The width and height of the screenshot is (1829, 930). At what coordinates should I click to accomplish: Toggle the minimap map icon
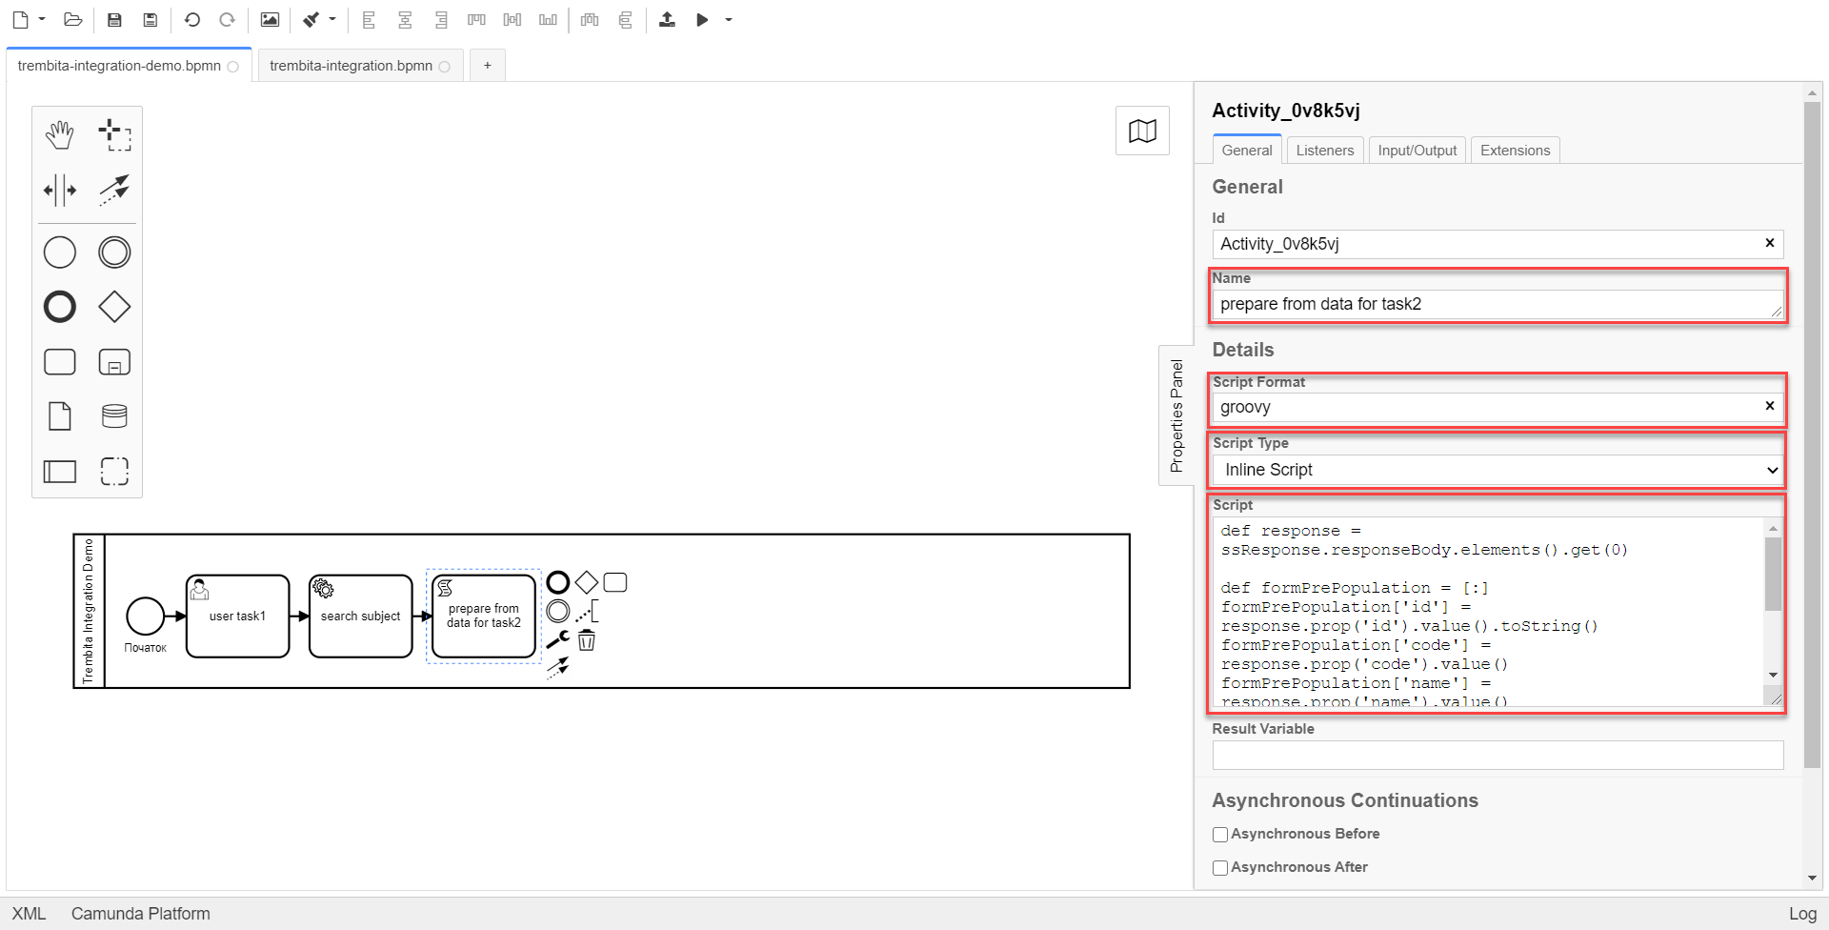tap(1142, 131)
